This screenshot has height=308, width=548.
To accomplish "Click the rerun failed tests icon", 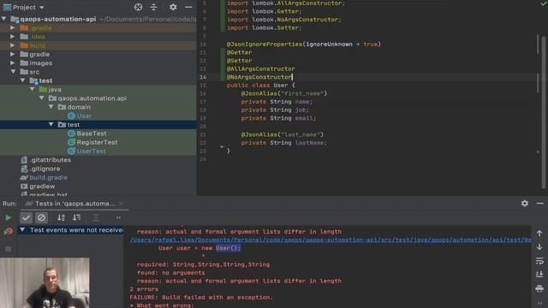I will click(8, 231).
